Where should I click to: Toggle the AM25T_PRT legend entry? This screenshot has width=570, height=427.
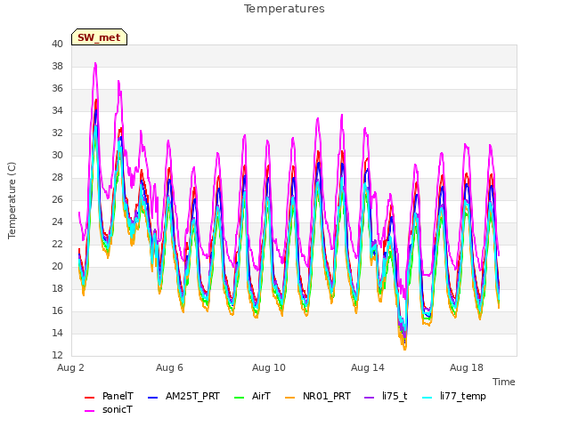tap(183, 396)
